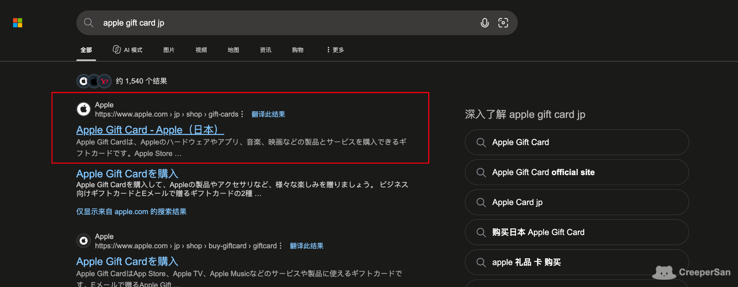Select suggestion Apple Gift Card official site

577,172
